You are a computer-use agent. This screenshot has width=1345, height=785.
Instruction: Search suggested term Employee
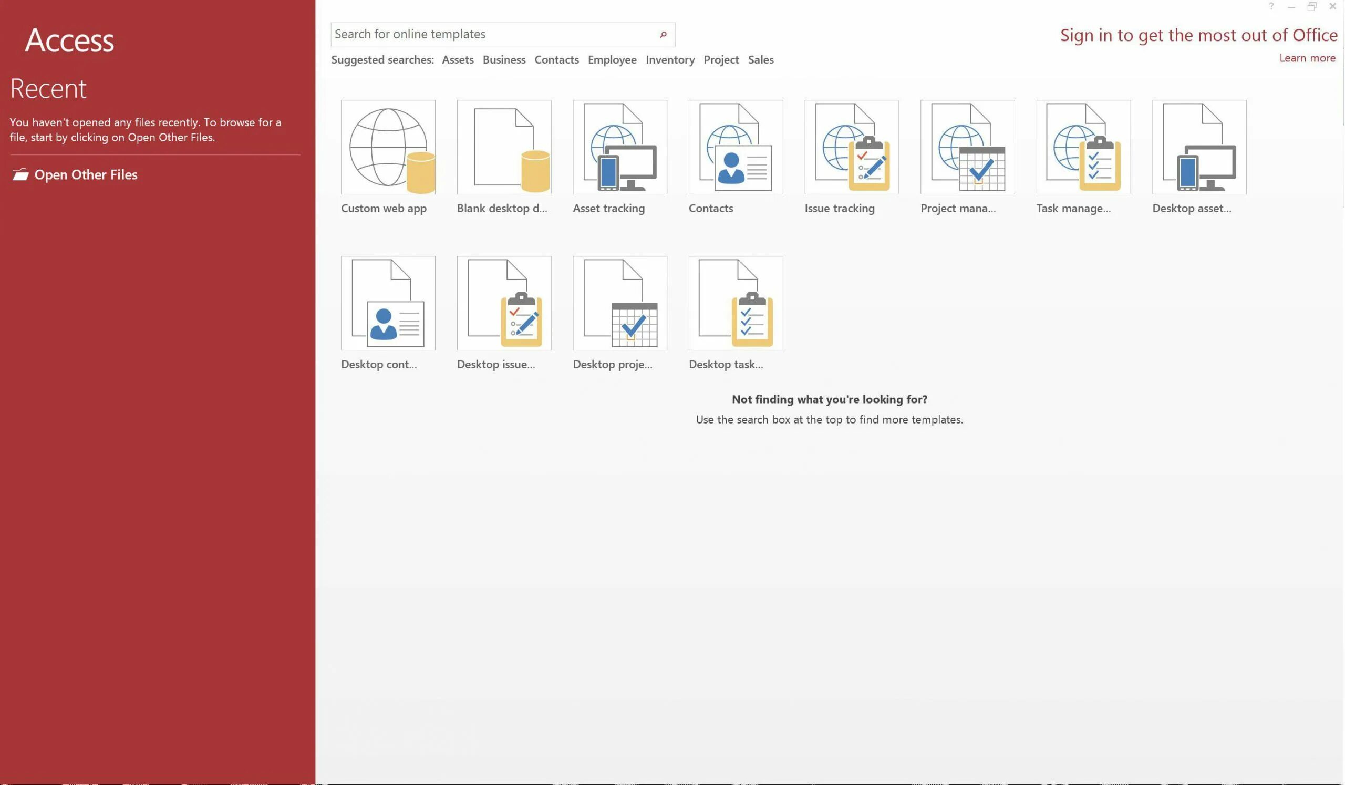tap(612, 60)
